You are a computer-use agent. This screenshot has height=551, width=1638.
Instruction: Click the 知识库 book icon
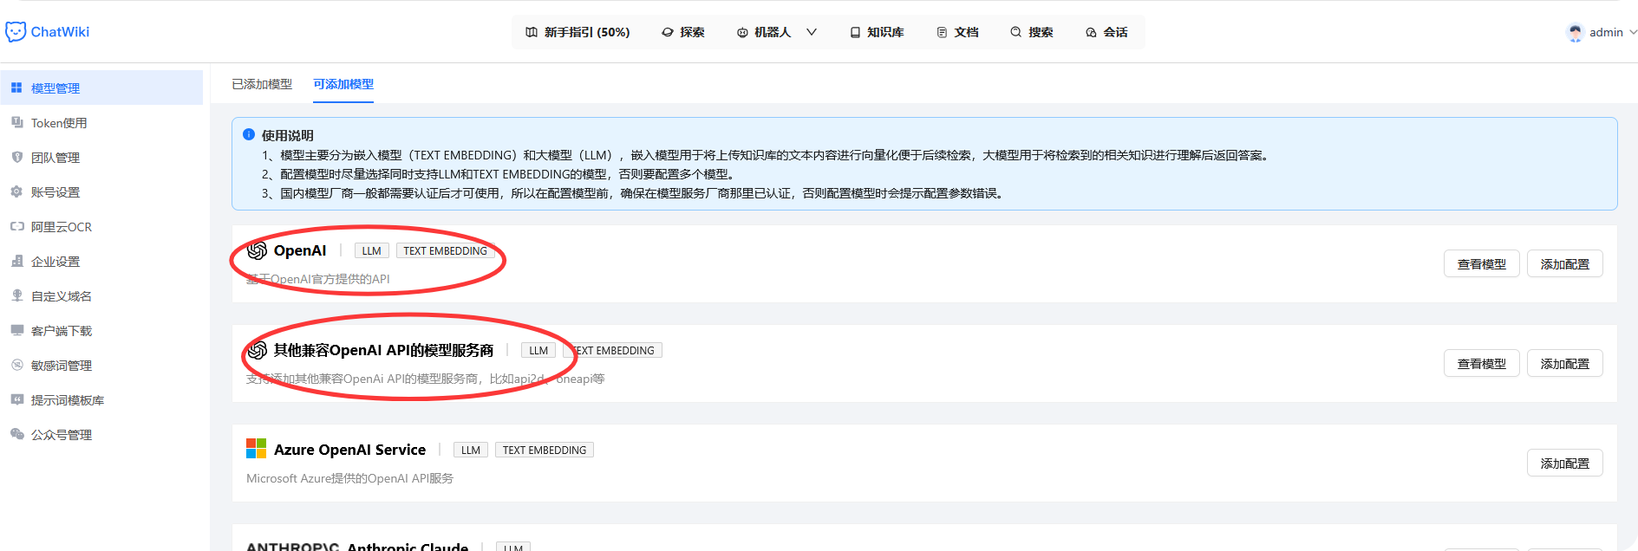(x=855, y=32)
